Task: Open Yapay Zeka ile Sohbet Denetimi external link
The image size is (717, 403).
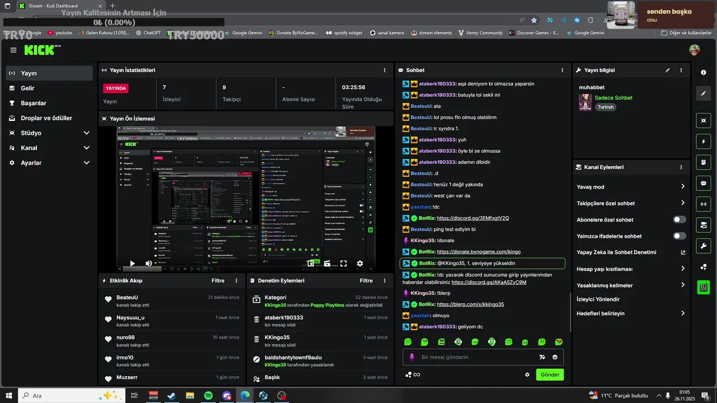Action: [683, 252]
